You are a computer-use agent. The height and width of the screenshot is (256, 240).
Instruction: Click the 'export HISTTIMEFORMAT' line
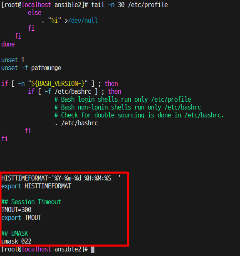(36, 186)
